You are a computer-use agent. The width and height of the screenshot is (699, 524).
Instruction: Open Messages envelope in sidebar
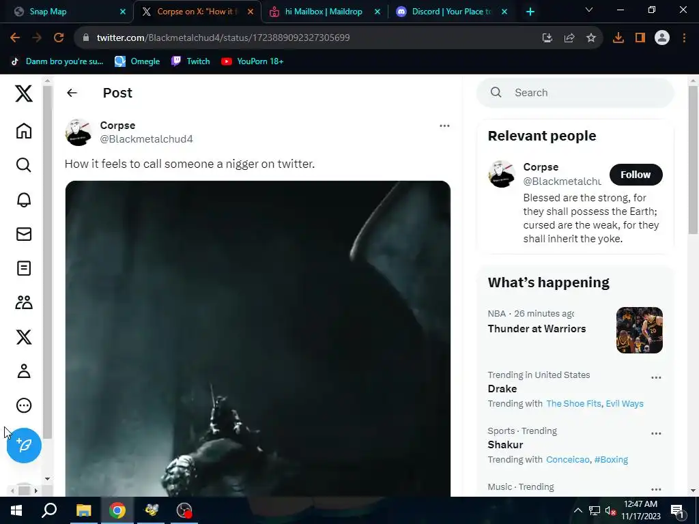[24, 234]
